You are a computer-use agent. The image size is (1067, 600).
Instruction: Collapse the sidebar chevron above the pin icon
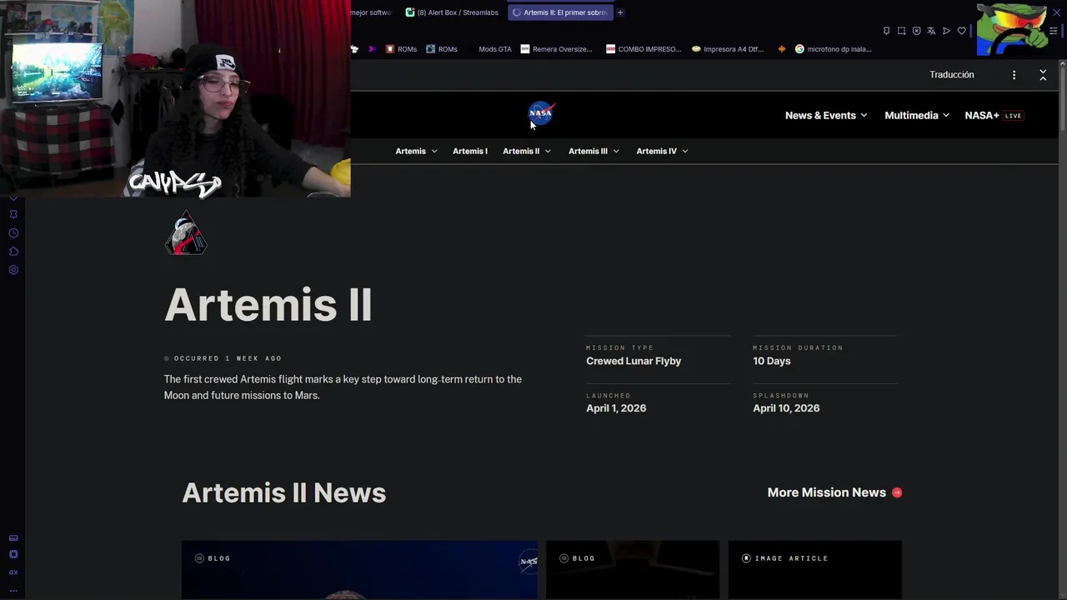click(x=13, y=198)
